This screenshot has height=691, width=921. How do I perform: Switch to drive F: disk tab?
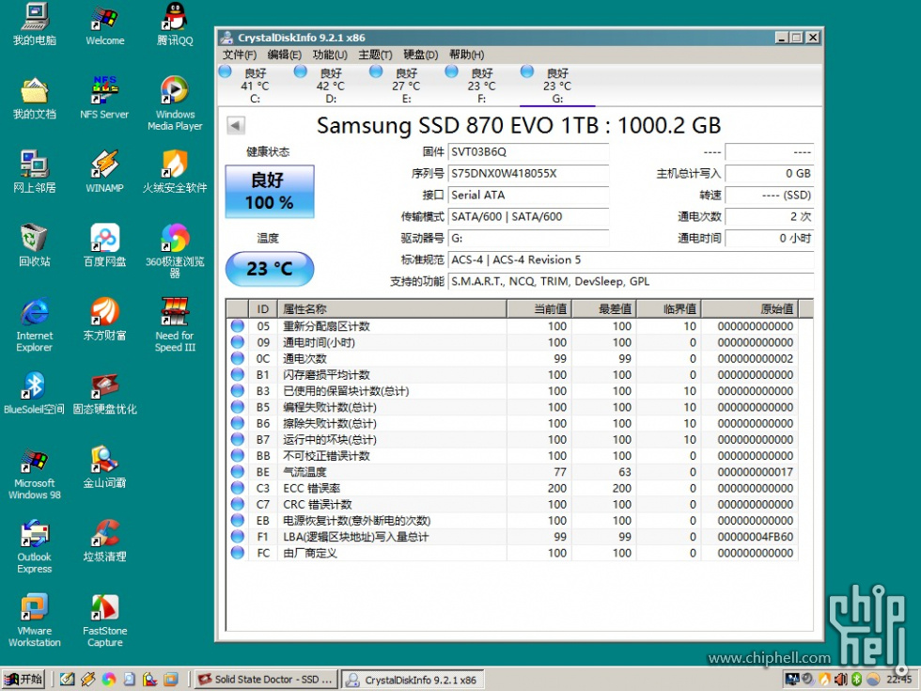click(481, 86)
